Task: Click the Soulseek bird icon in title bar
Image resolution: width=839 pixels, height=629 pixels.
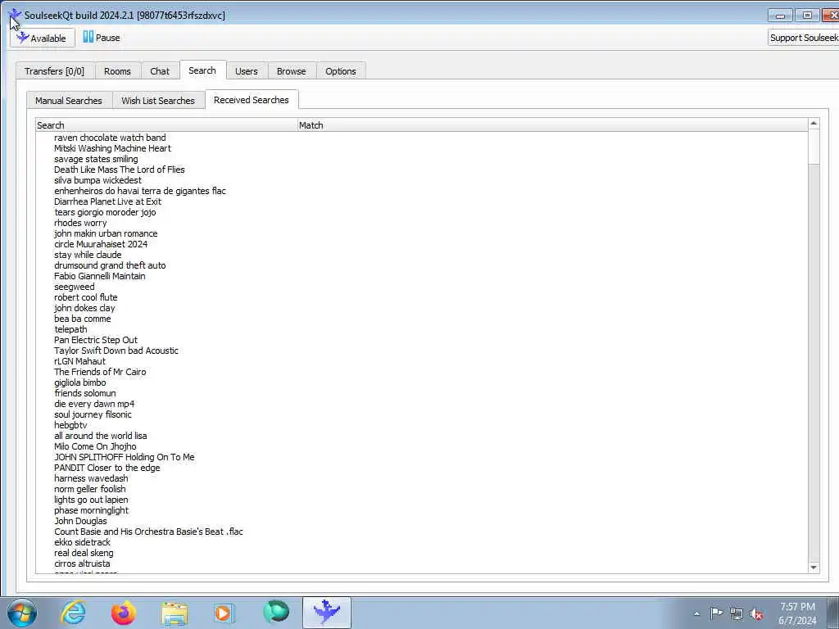Action: (15, 15)
